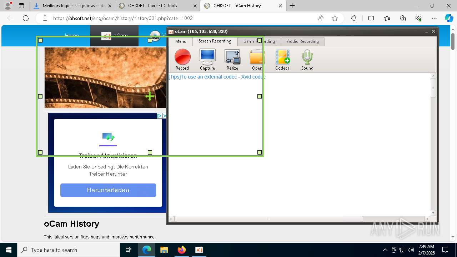Click the Type here to search box

69,250
